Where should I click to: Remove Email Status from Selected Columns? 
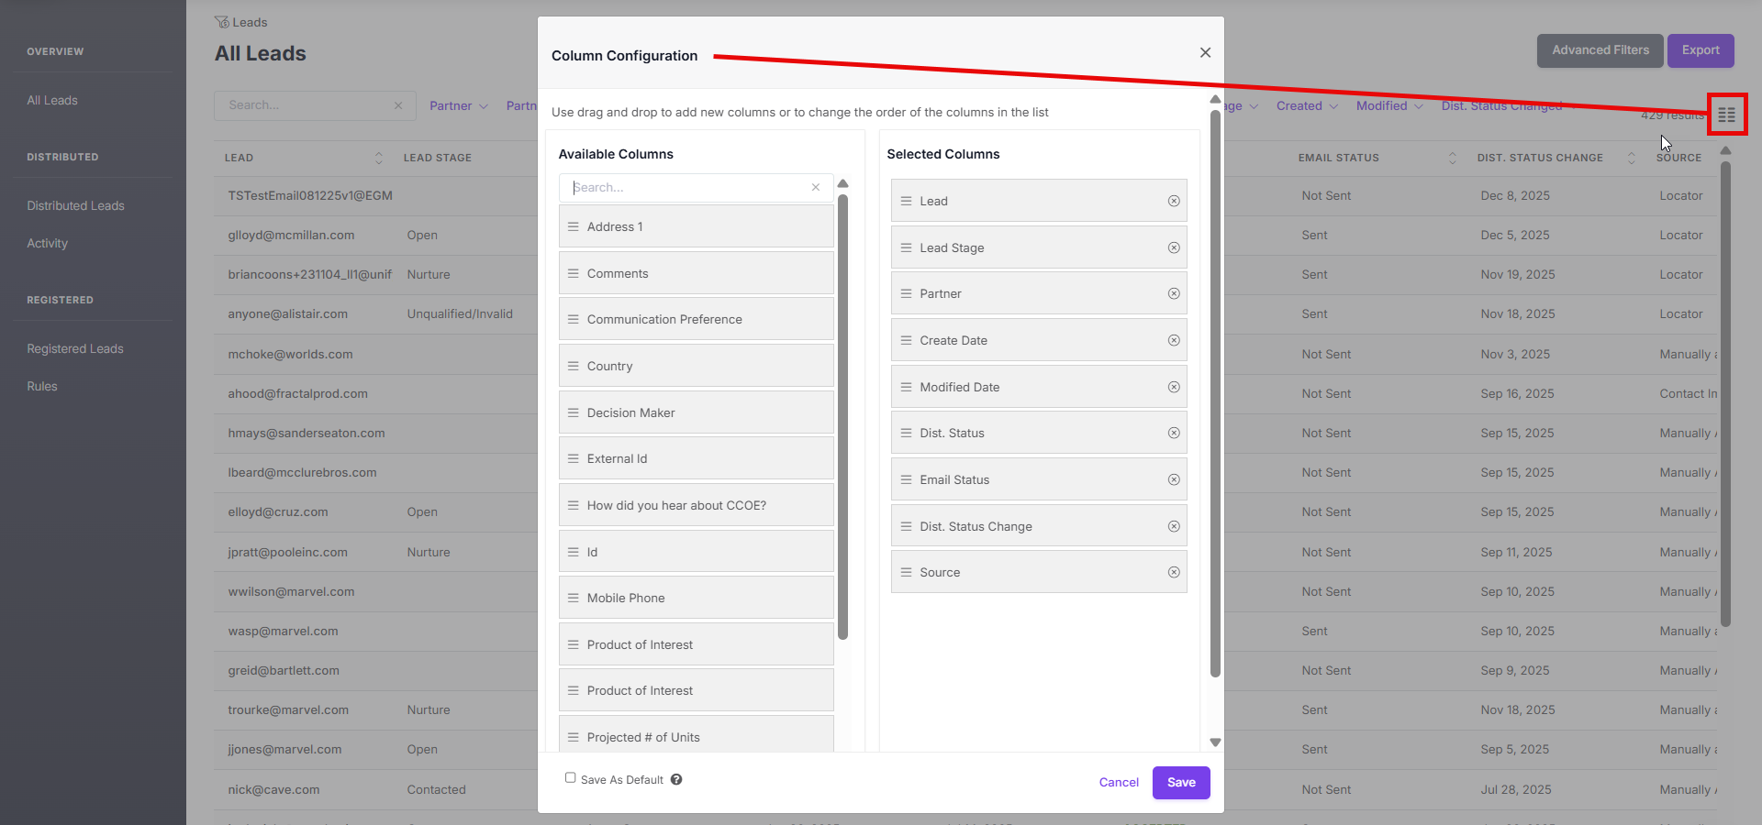[x=1174, y=479]
